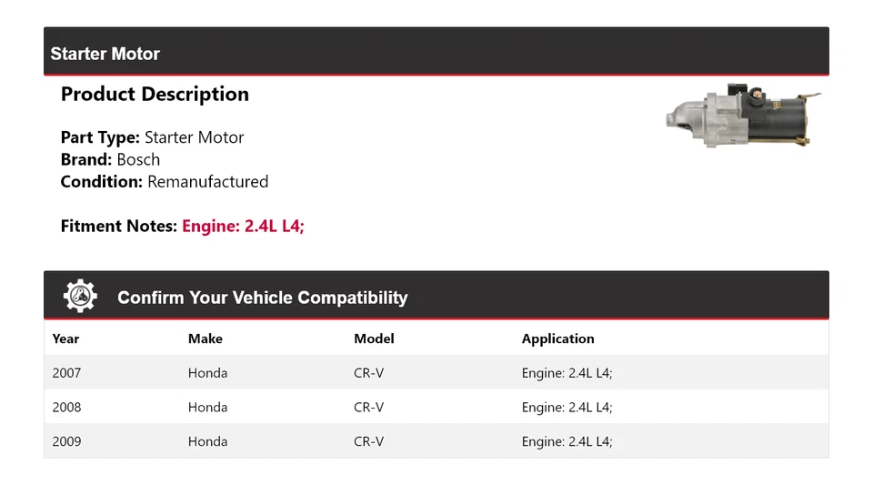Click the Brand: Bosch text
Viewport: 873px width, 485px height.
coord(110,159)
